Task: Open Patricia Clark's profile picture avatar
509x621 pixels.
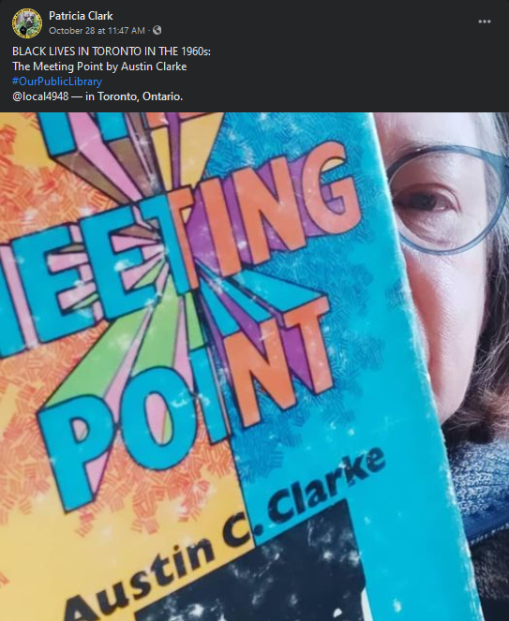Action: [x=27, y=23]
